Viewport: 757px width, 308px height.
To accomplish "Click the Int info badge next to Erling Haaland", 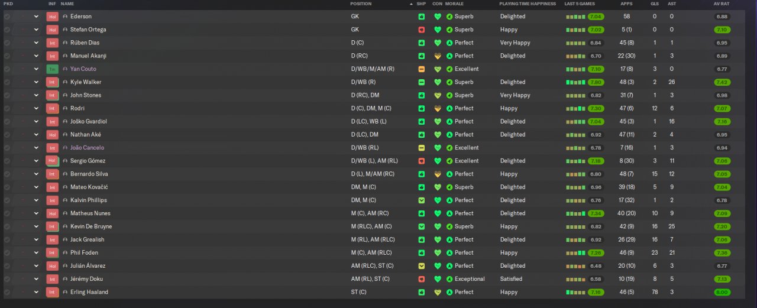I will (53, 292).
